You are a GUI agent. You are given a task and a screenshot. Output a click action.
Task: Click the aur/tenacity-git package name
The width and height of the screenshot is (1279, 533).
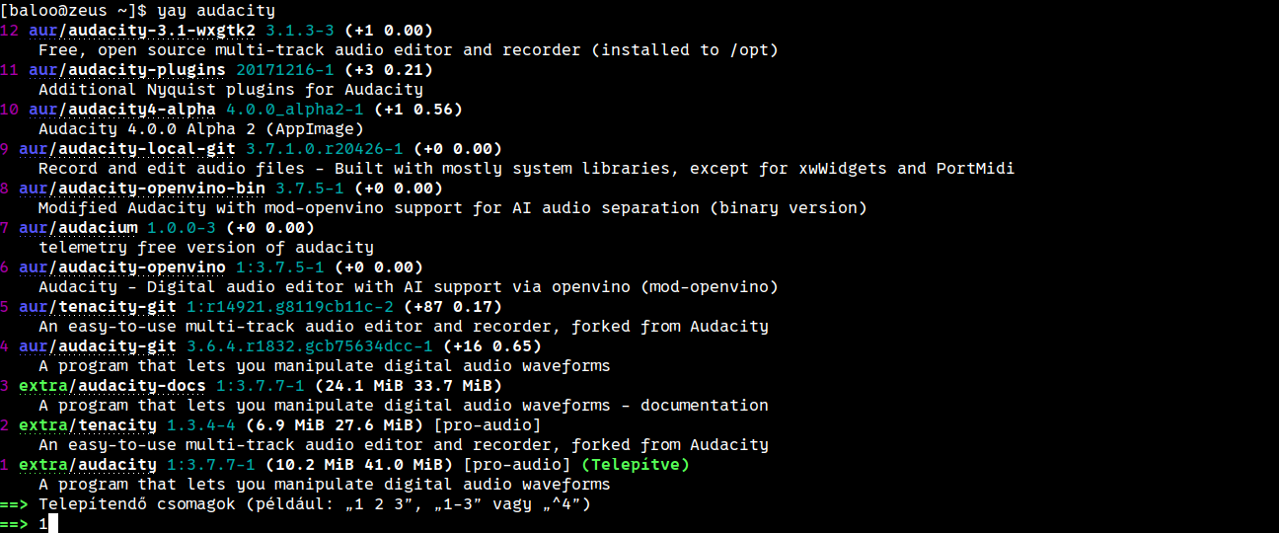pos(98,307)
